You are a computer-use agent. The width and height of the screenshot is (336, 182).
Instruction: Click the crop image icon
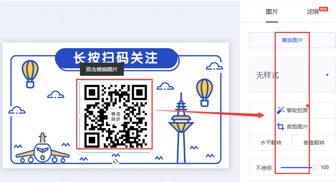coord(281,127)
